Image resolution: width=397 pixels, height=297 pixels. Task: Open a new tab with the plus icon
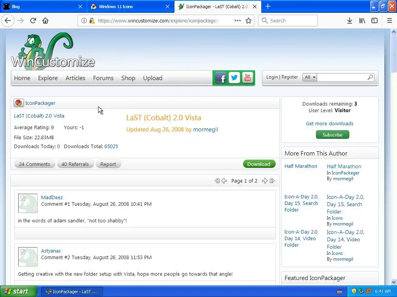(x=268, y=6)
